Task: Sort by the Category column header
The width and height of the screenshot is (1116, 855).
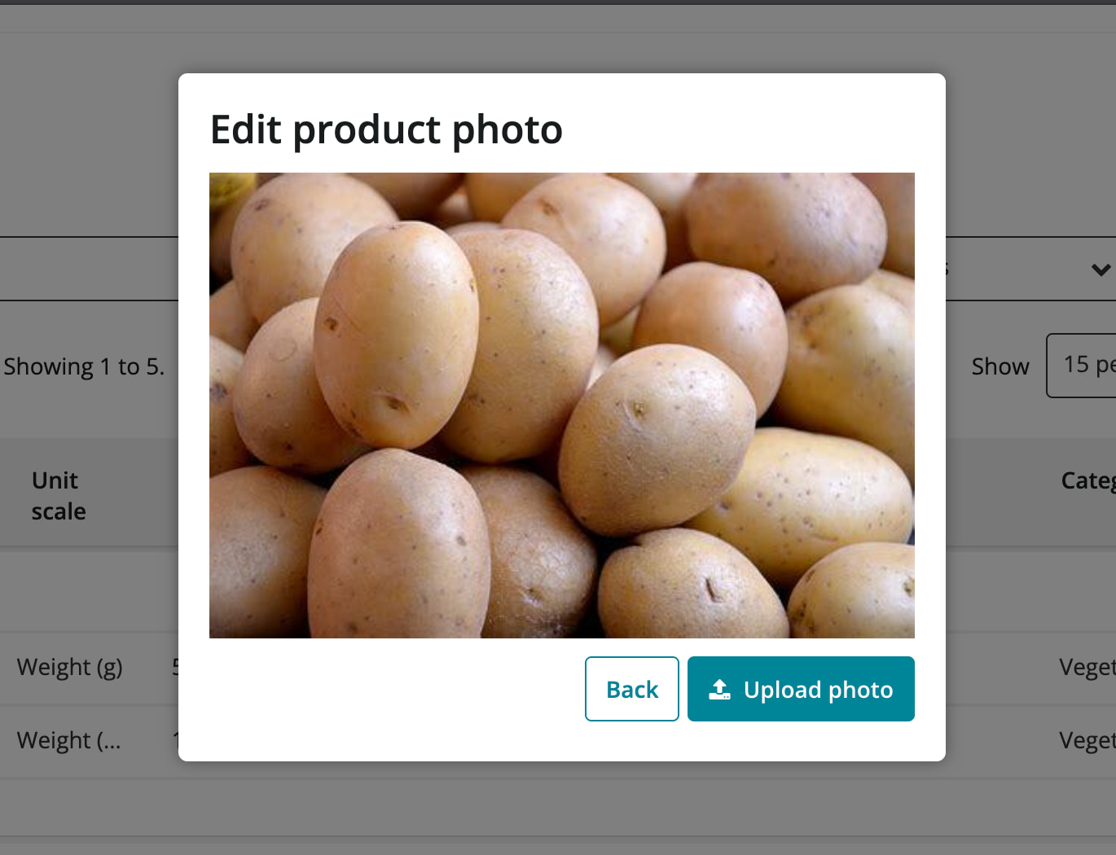Action: [1088, 480]
